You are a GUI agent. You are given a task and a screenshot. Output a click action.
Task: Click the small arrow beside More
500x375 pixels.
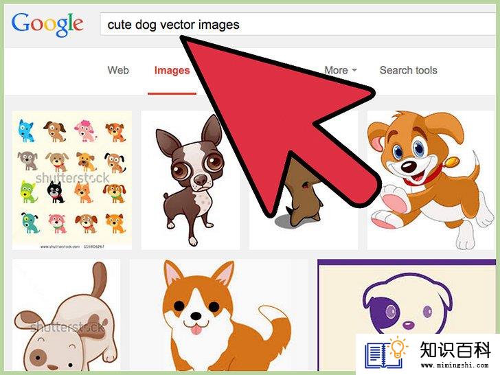click(x=354, y=70)
